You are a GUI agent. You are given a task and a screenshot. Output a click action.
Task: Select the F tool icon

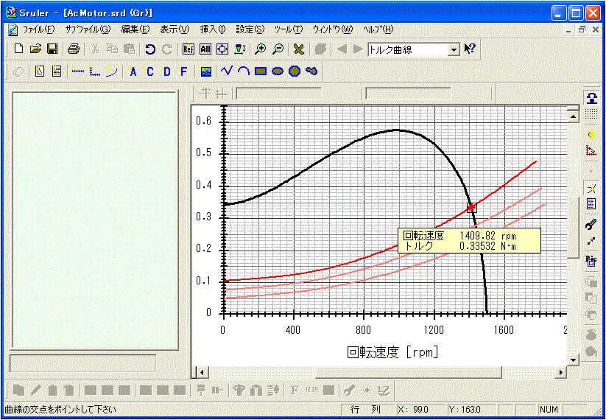coord(183,71)
